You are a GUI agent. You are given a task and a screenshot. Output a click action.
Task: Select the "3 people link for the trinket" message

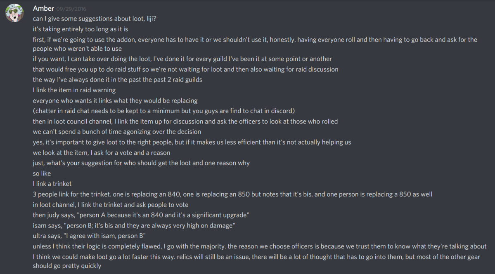click(232, 194)
